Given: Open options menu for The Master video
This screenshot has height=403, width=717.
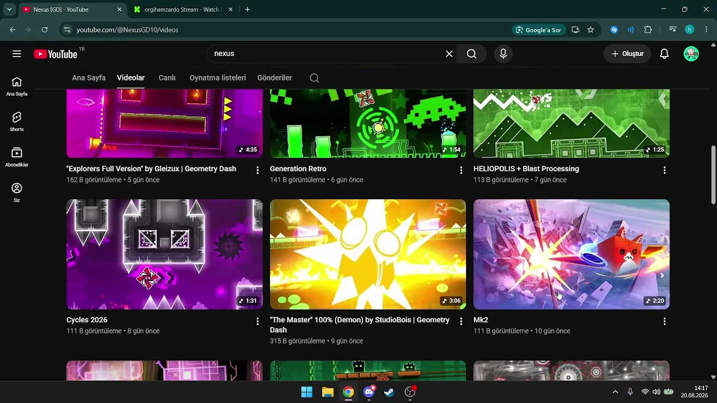Looking at the screenshot, I should (461, 321).
